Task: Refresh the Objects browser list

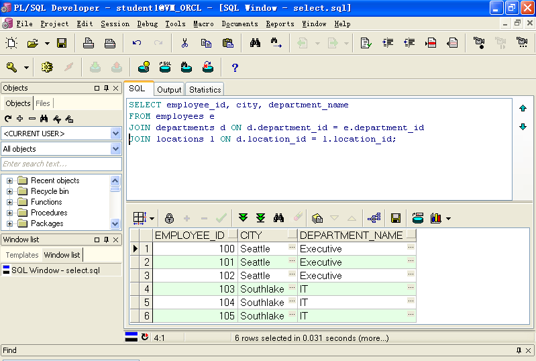Action: click(8, 119)
